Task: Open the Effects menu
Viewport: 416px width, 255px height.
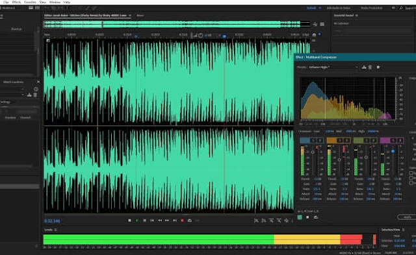Action: (x=16, y=2)
